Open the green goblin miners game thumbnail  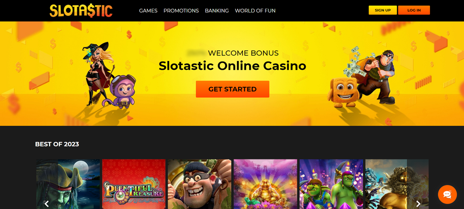click(331, 184)
